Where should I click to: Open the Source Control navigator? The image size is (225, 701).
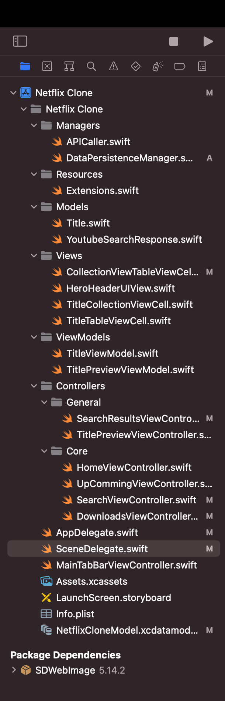[x=47, y=67]
